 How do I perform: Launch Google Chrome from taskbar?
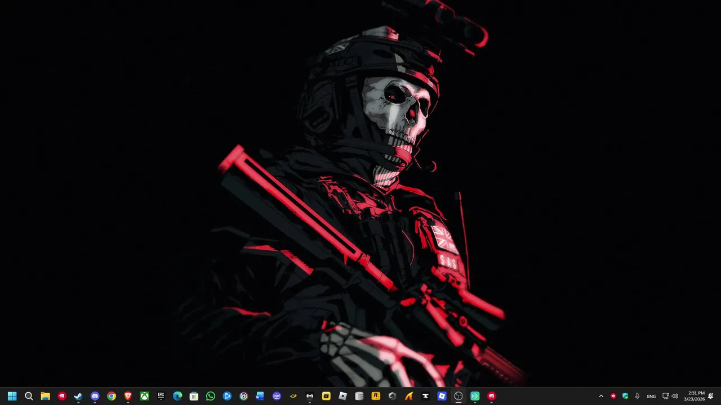click(x=112, y=396)
